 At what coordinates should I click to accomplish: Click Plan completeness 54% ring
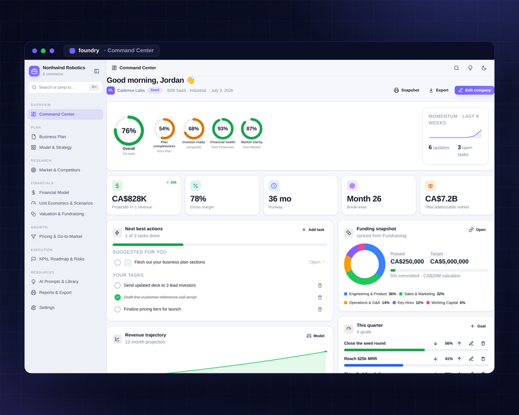[x=164, y=129]
